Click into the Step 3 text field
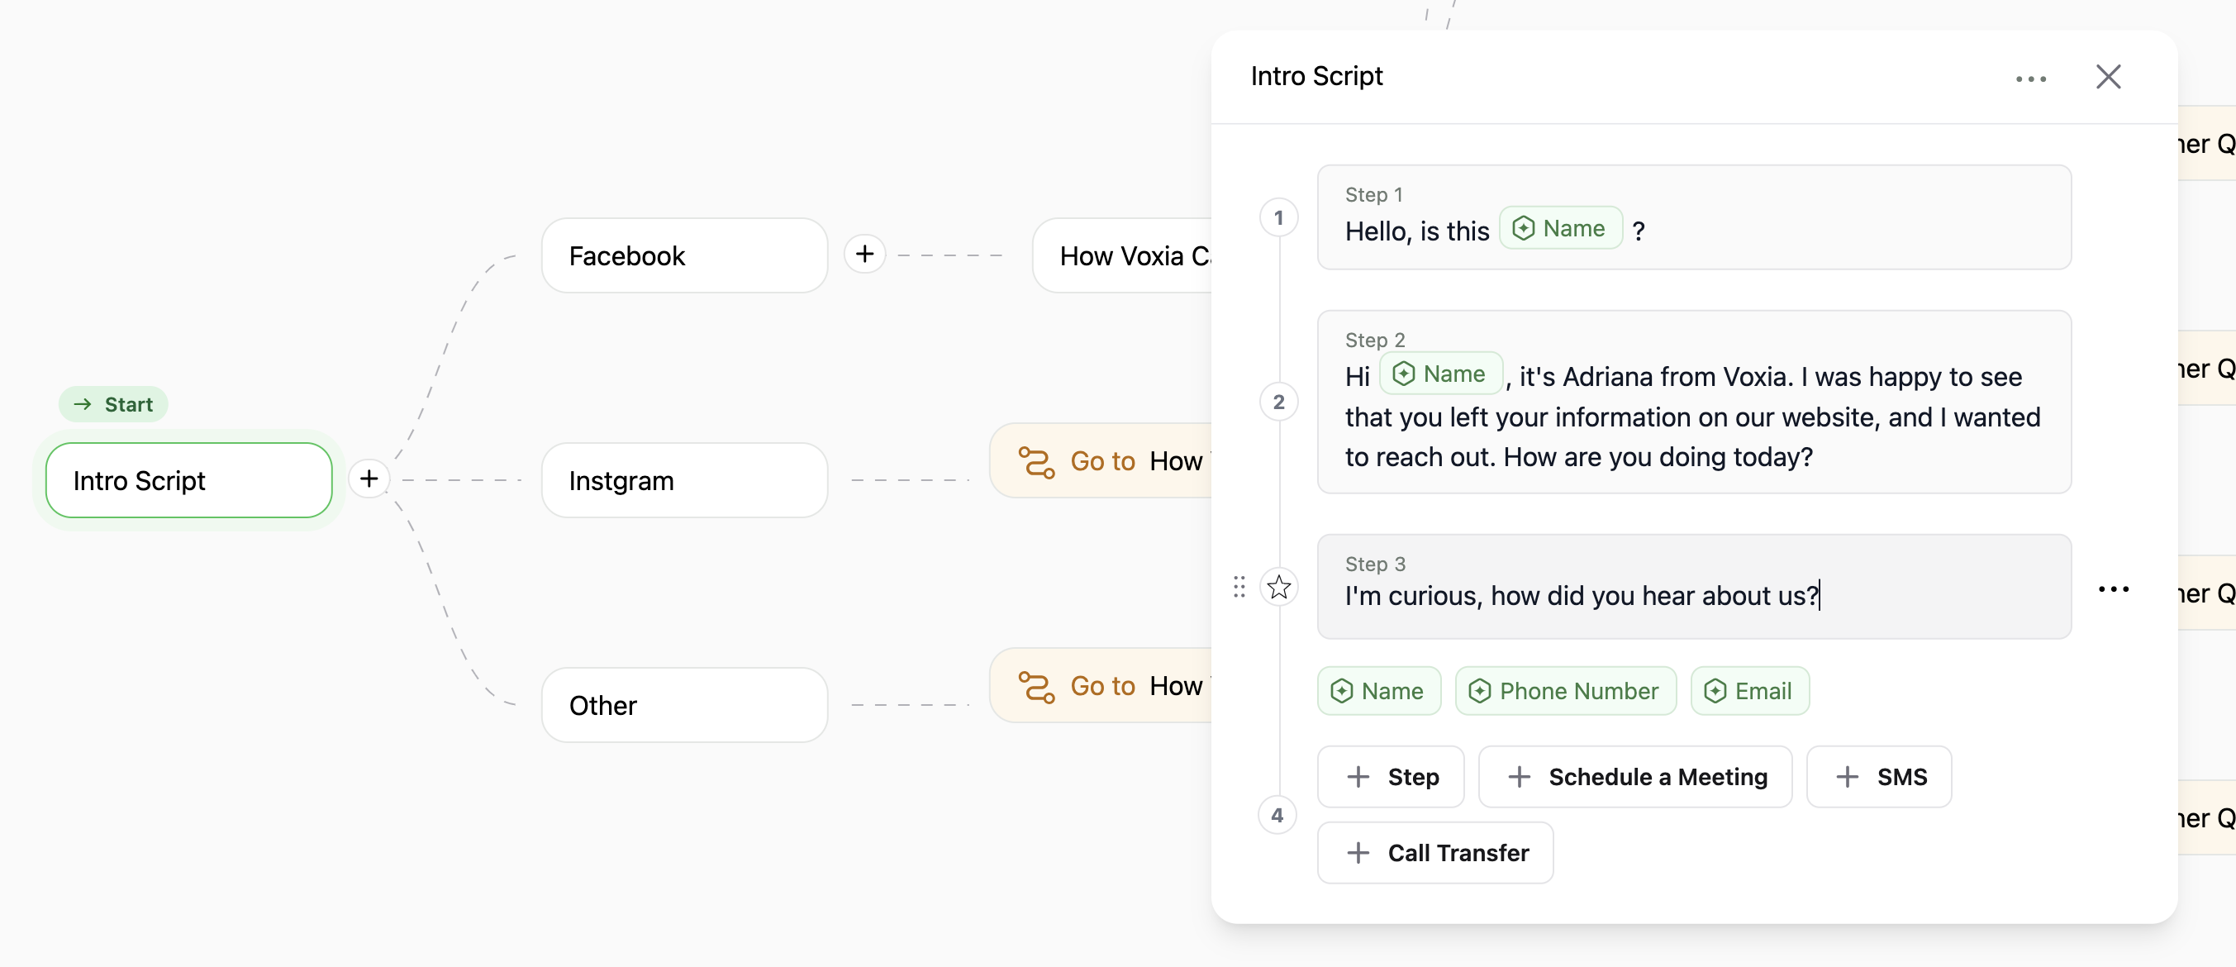The image size is (2236, 967). 1692,595
